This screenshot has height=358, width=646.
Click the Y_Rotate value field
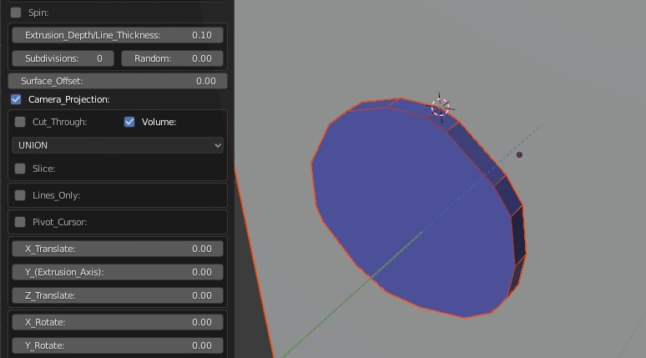[117, 345]
